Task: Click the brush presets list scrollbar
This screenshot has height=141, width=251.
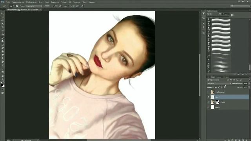Action: point(249,67)
